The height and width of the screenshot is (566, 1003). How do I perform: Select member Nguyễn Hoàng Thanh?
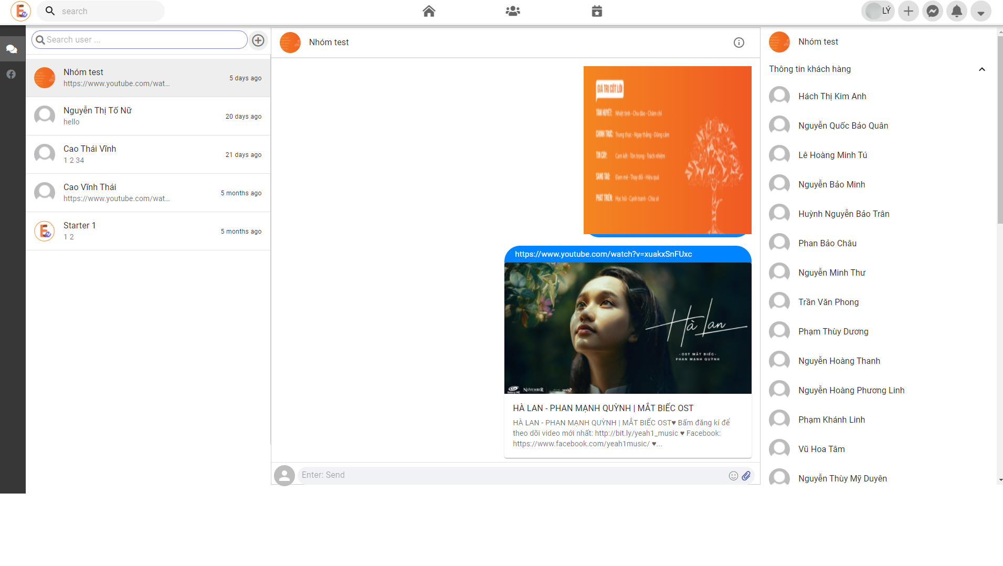tap(879, 361)
